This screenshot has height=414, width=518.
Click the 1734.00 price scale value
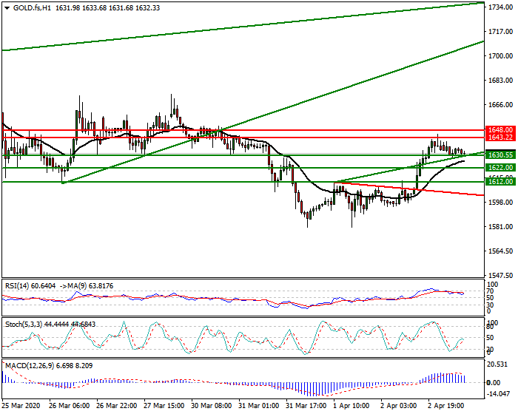(x=500, y=7)
